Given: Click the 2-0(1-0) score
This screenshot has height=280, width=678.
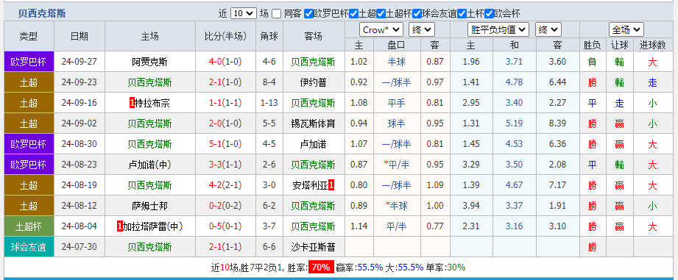Looking at the screenshot, I should click(x=225, y=123).
